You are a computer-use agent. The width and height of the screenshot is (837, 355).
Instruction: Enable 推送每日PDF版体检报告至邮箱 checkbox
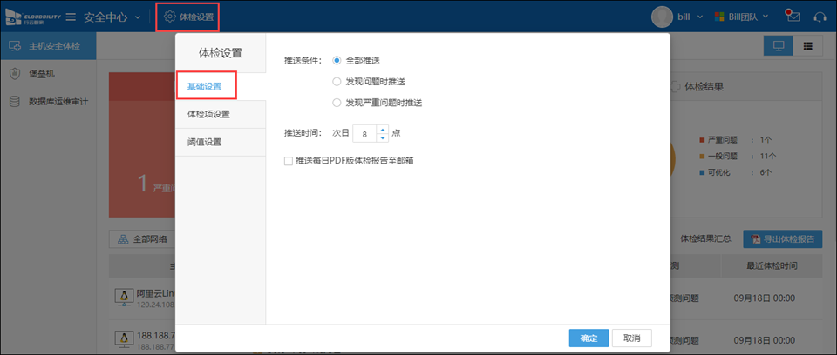(x=289, y=160)
